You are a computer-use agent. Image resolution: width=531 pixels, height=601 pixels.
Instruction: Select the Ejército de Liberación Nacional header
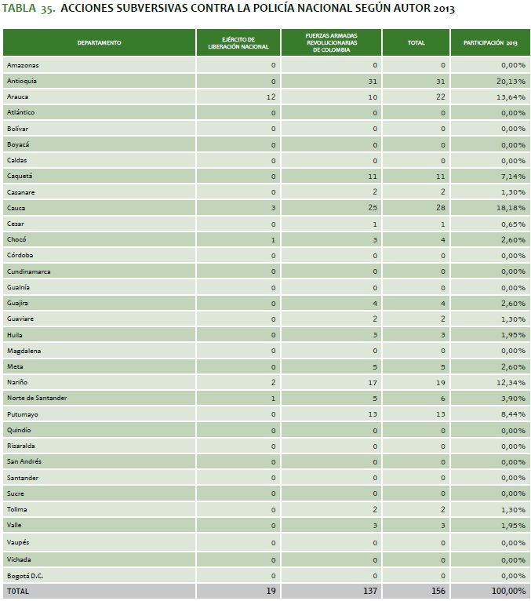(238, 42)
